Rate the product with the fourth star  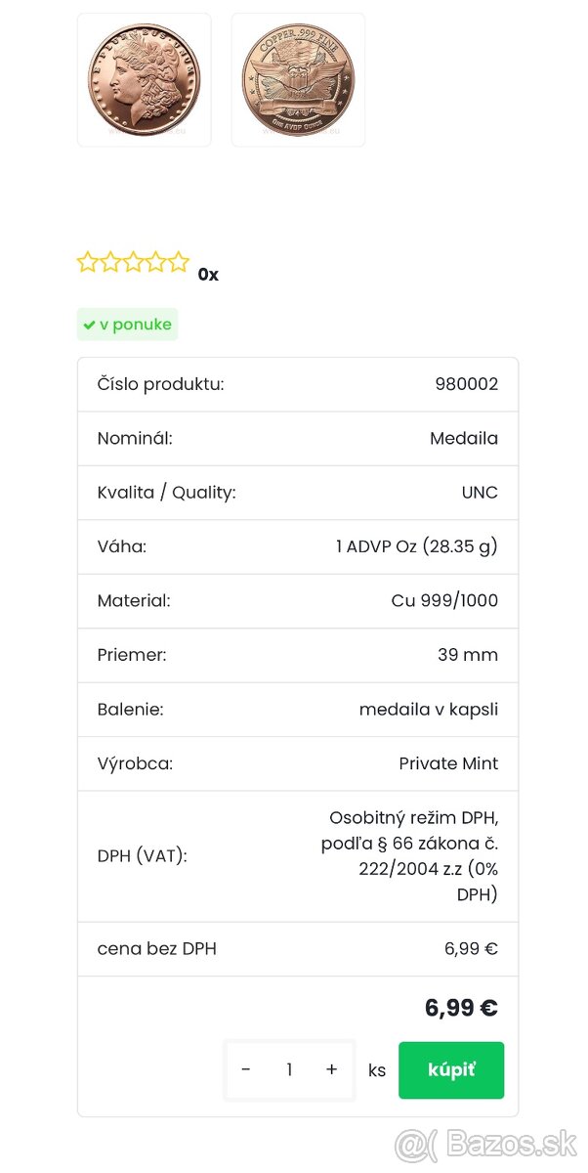[155, 262]
